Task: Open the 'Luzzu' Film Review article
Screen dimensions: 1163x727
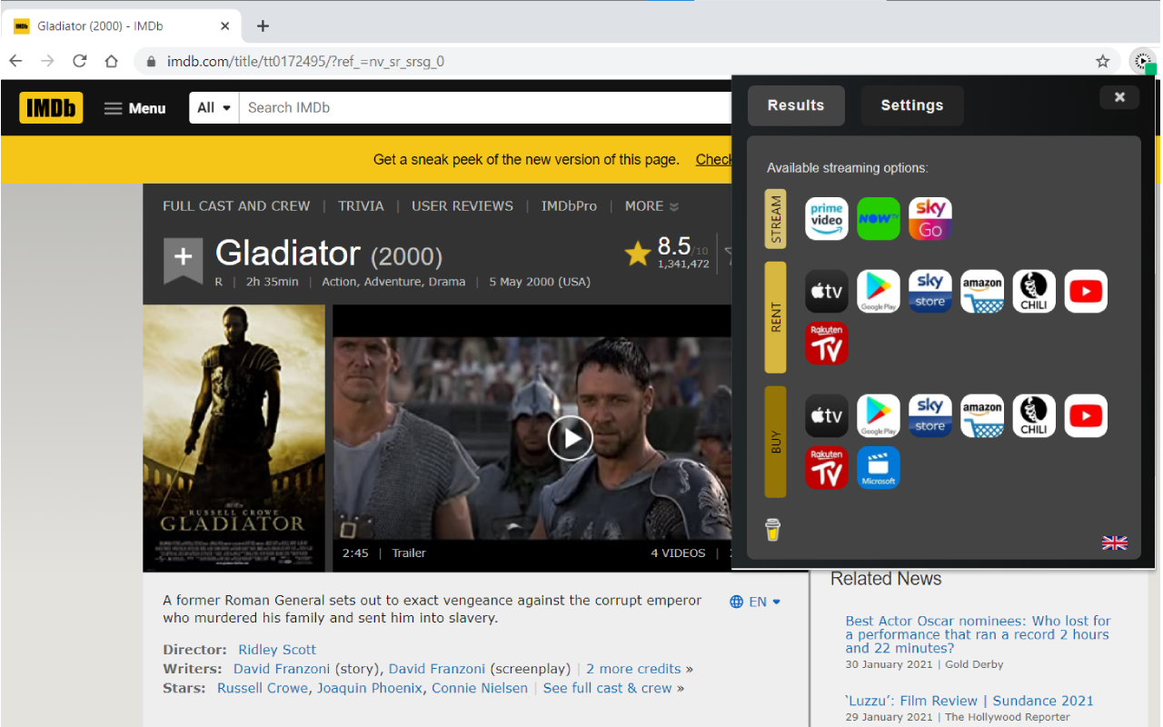Action: tap(969, 701)
